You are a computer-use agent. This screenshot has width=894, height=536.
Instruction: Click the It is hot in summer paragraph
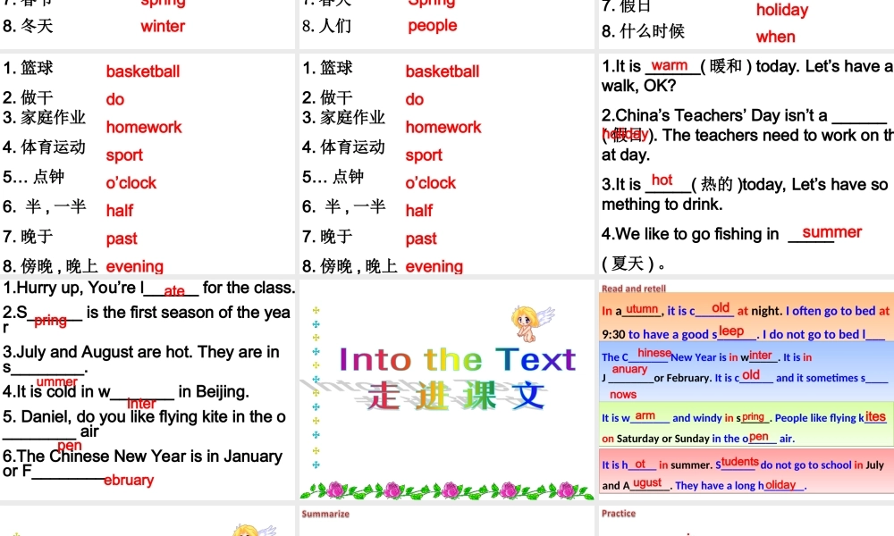click(x=746, y=472)
